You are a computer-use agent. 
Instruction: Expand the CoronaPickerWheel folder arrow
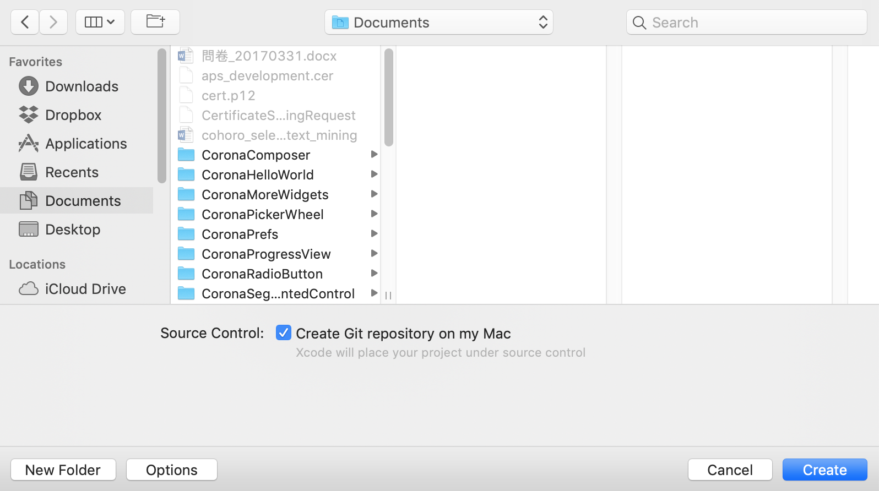(374, 214)
